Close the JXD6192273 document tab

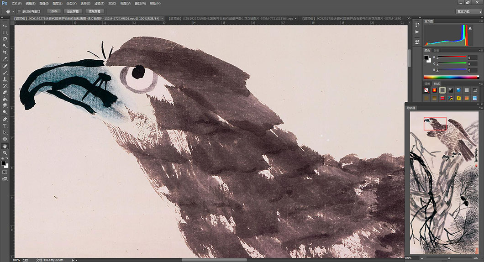pos(162,19)
